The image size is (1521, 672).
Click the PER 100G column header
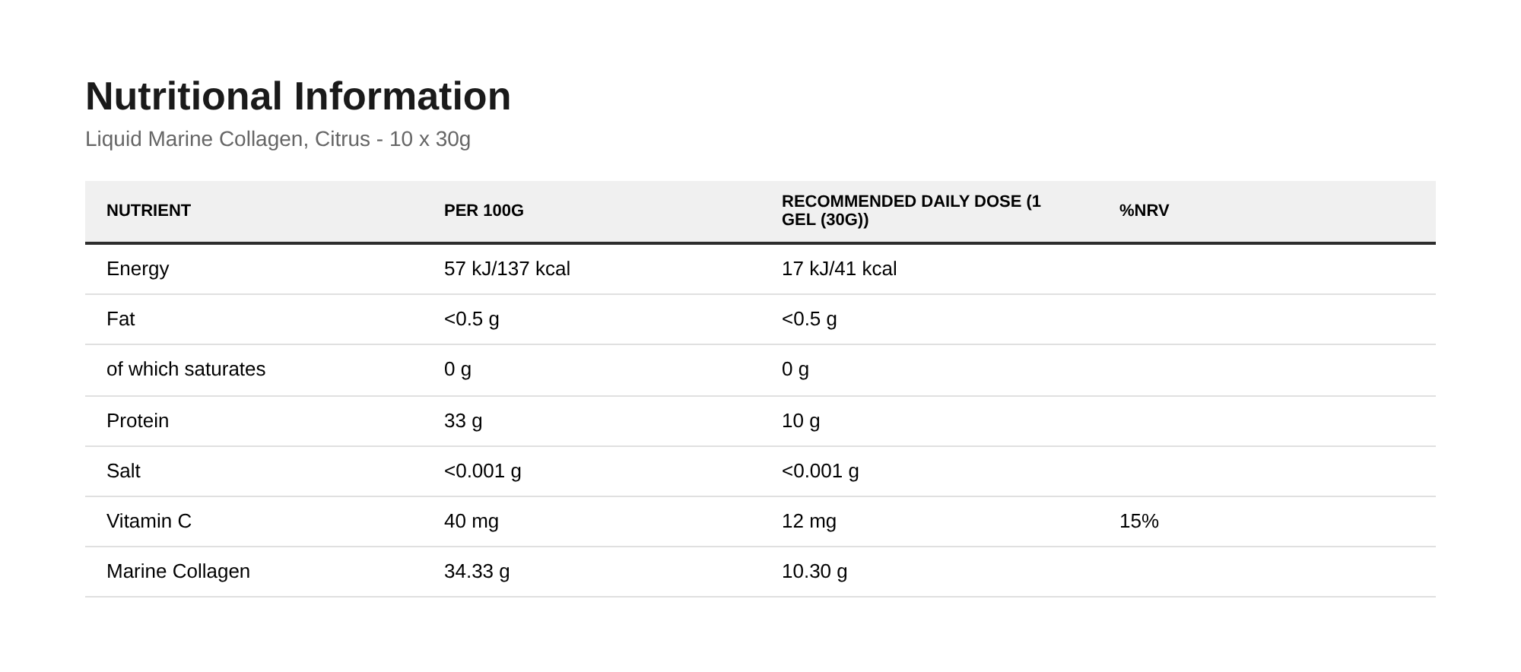[x=484, y=211]
